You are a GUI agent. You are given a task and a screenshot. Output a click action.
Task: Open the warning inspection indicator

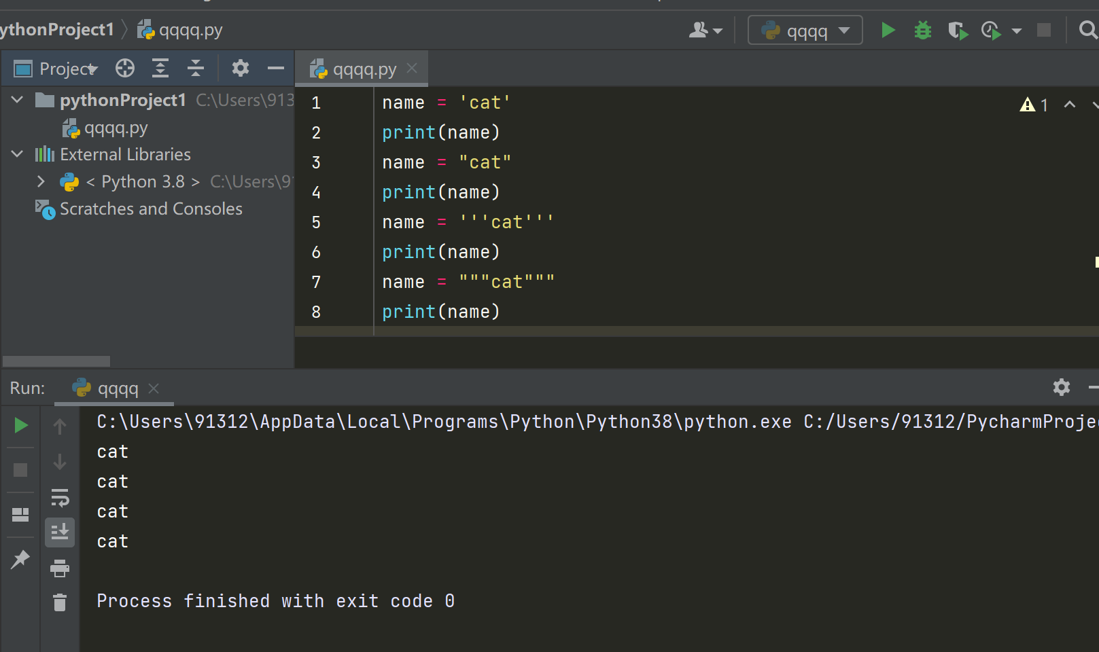pyautogui.click(x=1034, y=105)
